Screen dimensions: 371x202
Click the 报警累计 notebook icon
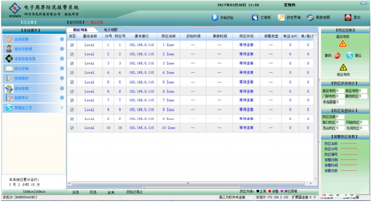9,98
